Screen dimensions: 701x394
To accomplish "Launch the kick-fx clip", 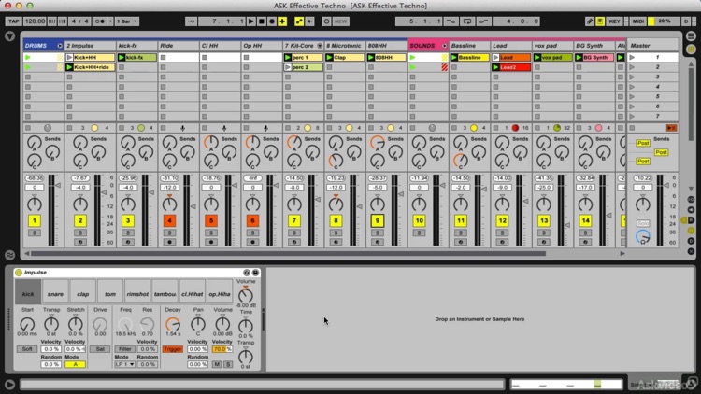I will (122, 58).
